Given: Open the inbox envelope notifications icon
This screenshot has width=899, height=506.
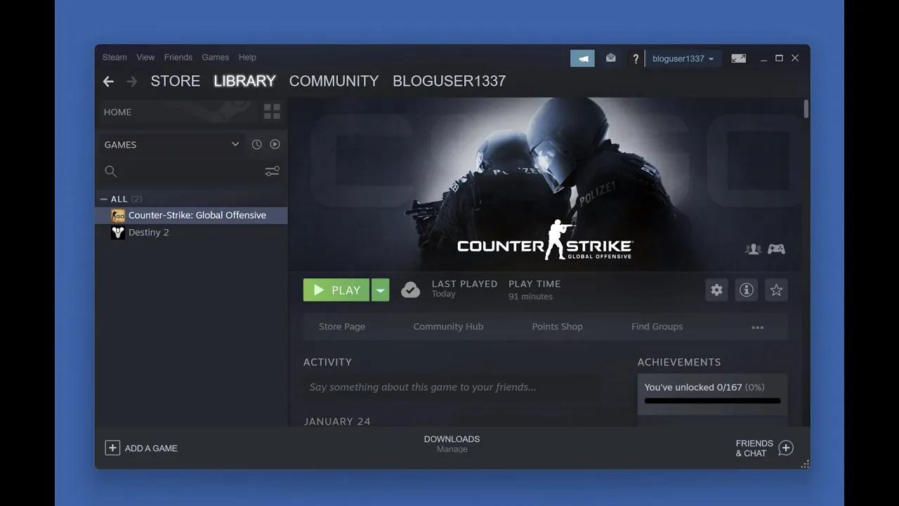Looking at the screenshot, I should point(611,58).
